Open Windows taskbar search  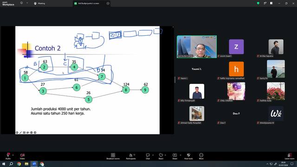pyautogui.click(x=11, y=164)
